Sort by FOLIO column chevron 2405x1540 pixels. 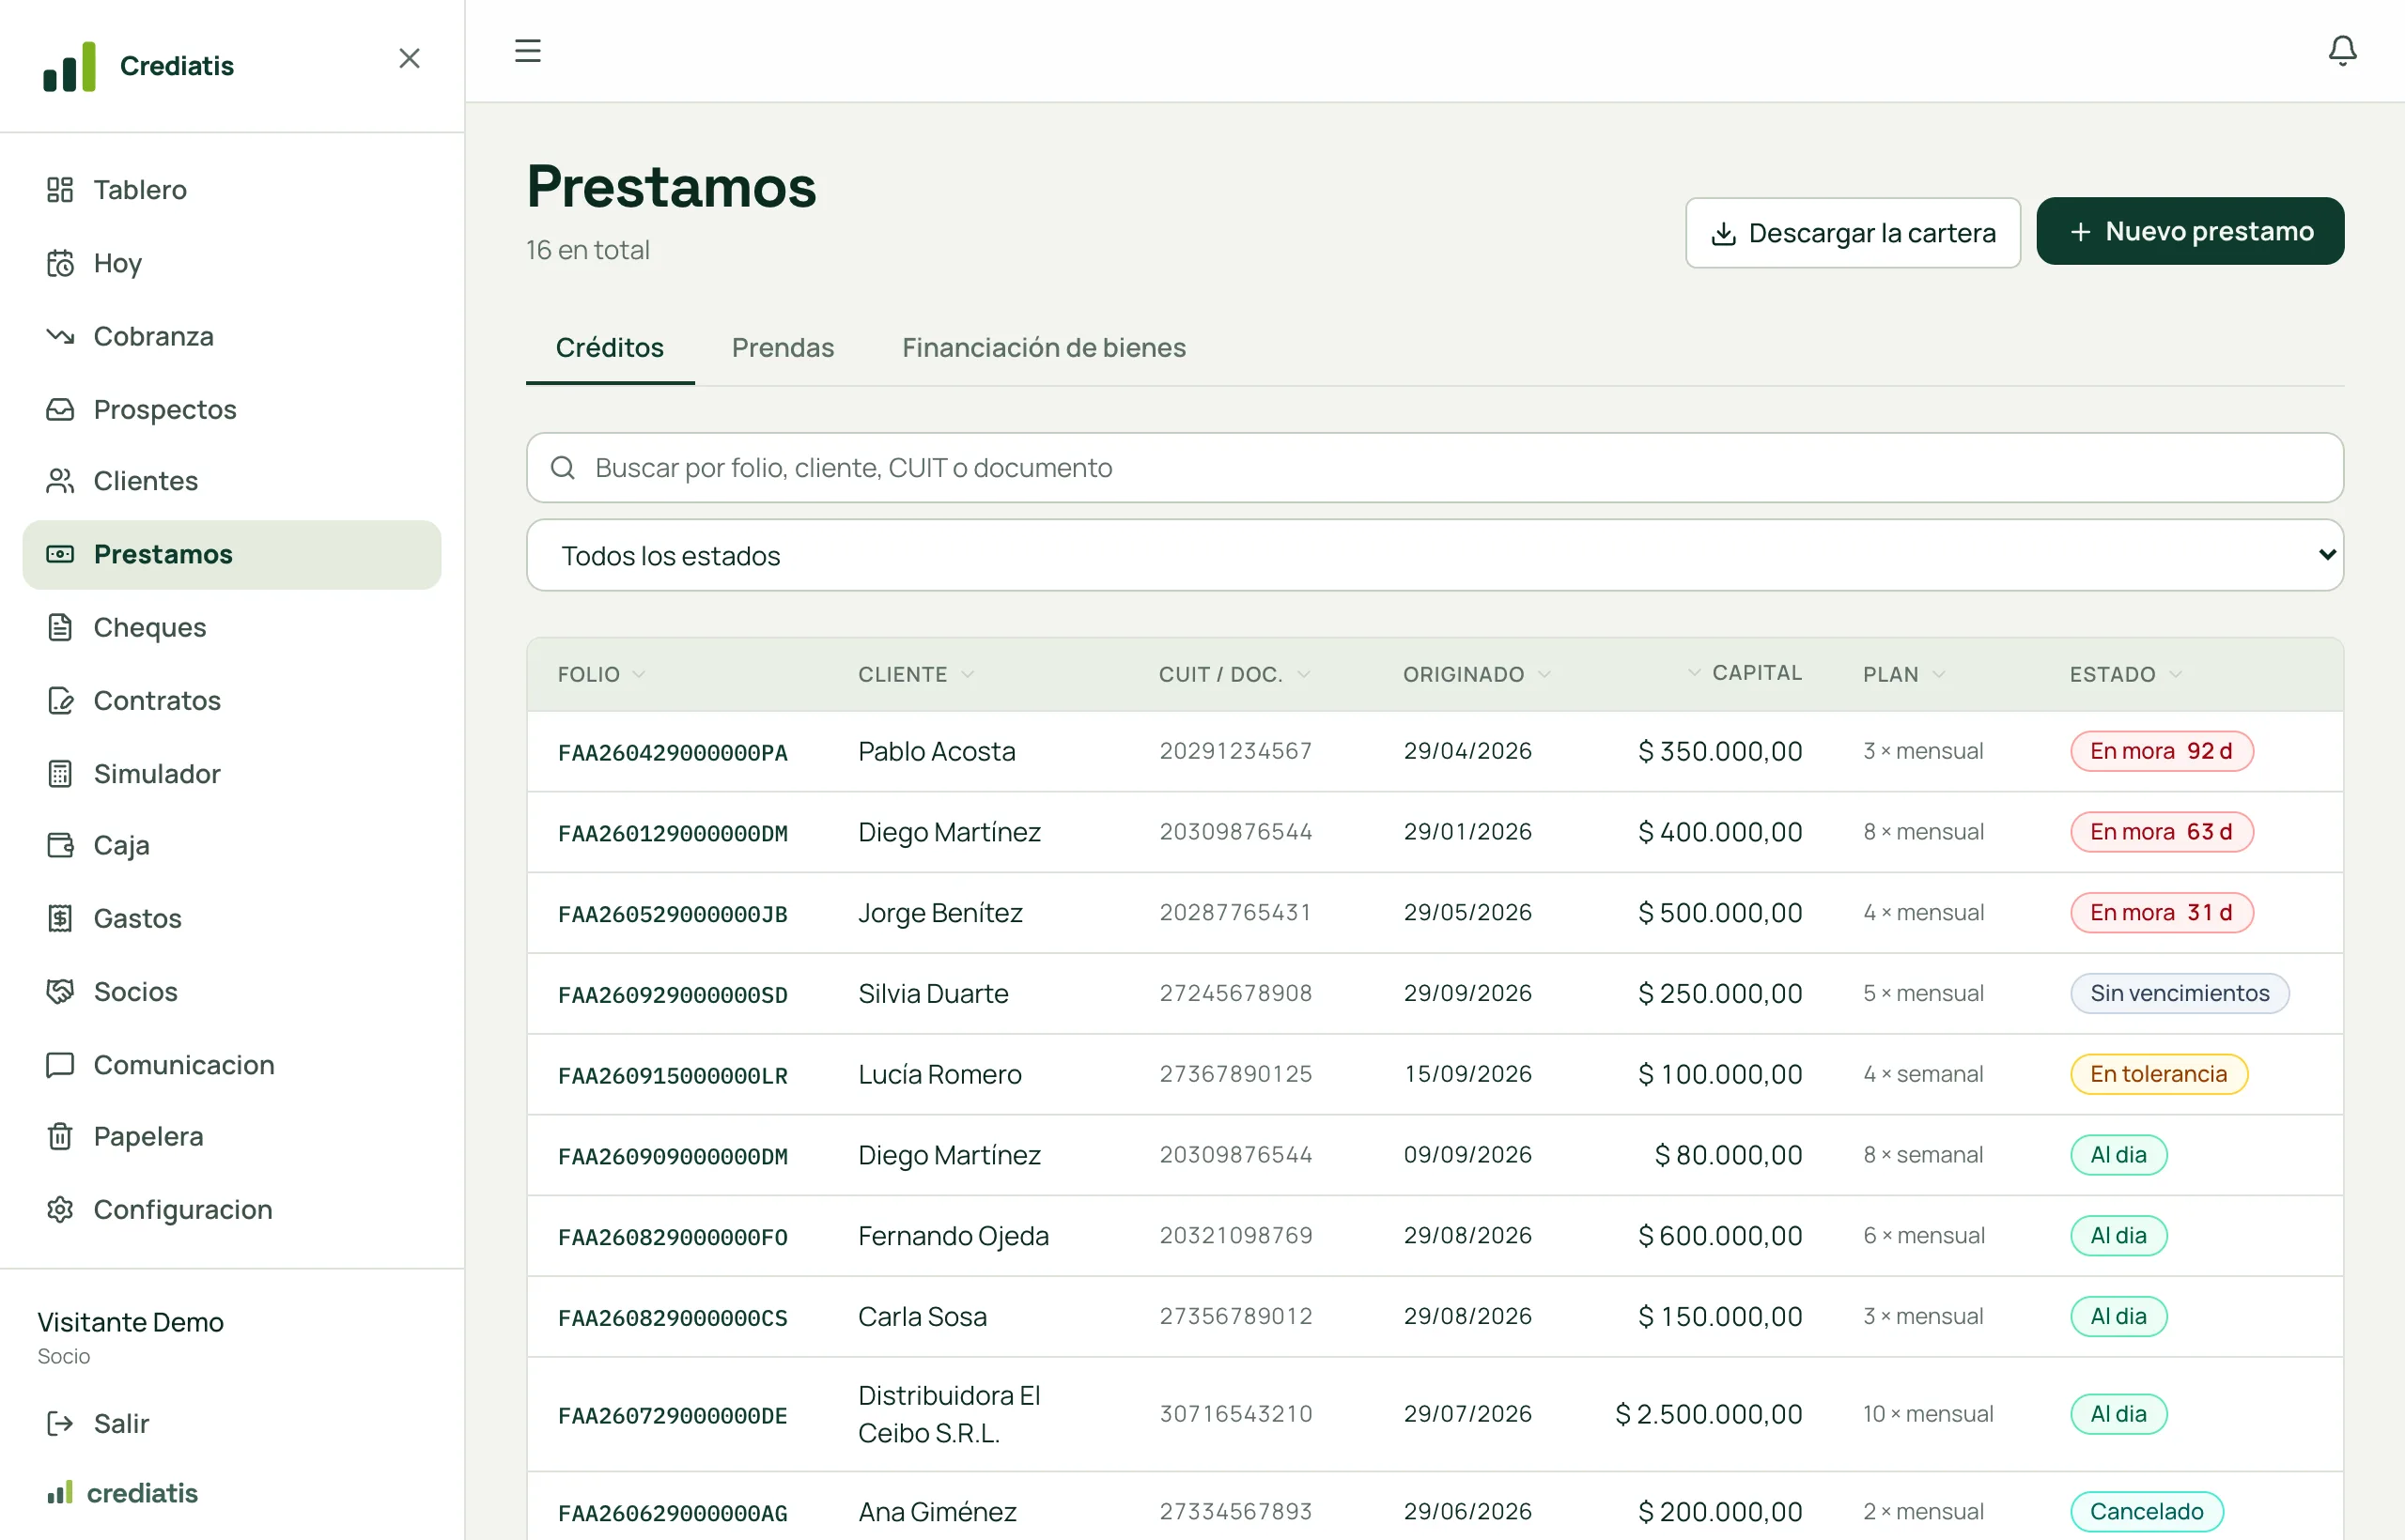coord(638,674)
